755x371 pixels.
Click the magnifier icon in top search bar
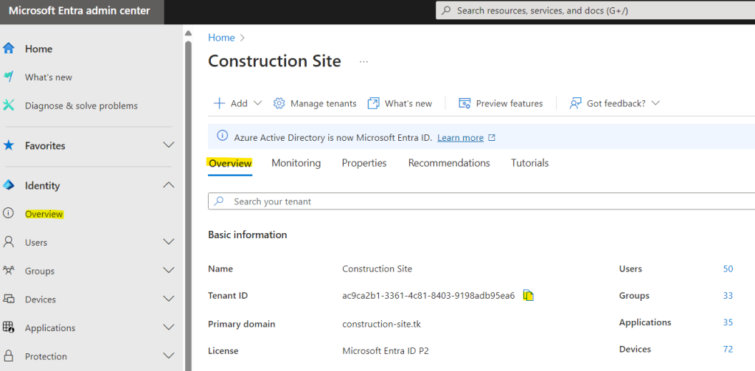pyautogui.click(x=446, y=10)
